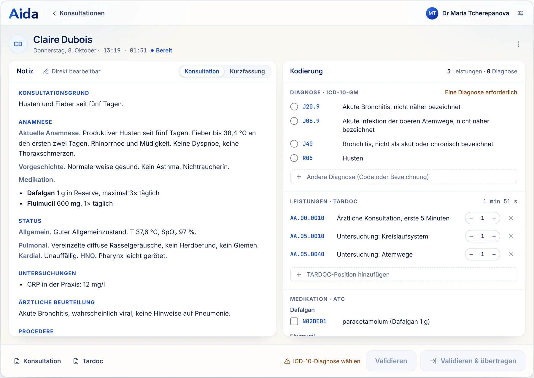Remove Untersuchung: Atemwege row
Screen dimensions: 534x378
coord(511,254)
